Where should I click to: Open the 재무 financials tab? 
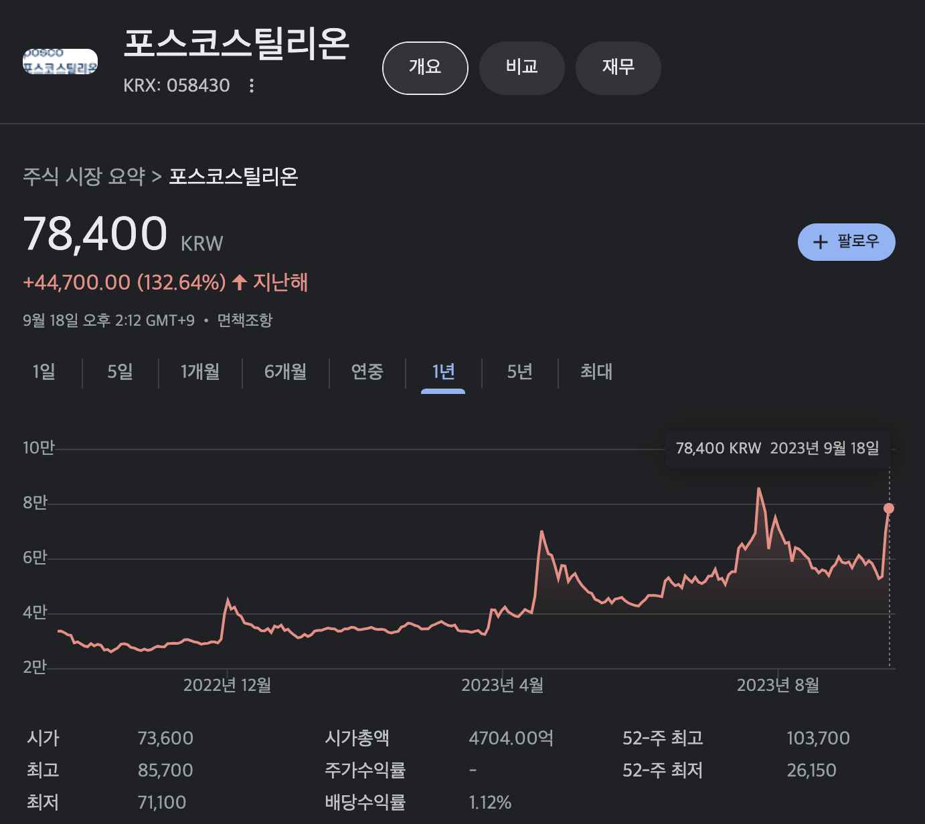click(x=618, y=68)
